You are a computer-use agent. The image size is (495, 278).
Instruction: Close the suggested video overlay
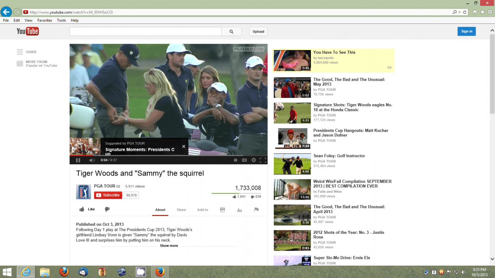point(184,146)
